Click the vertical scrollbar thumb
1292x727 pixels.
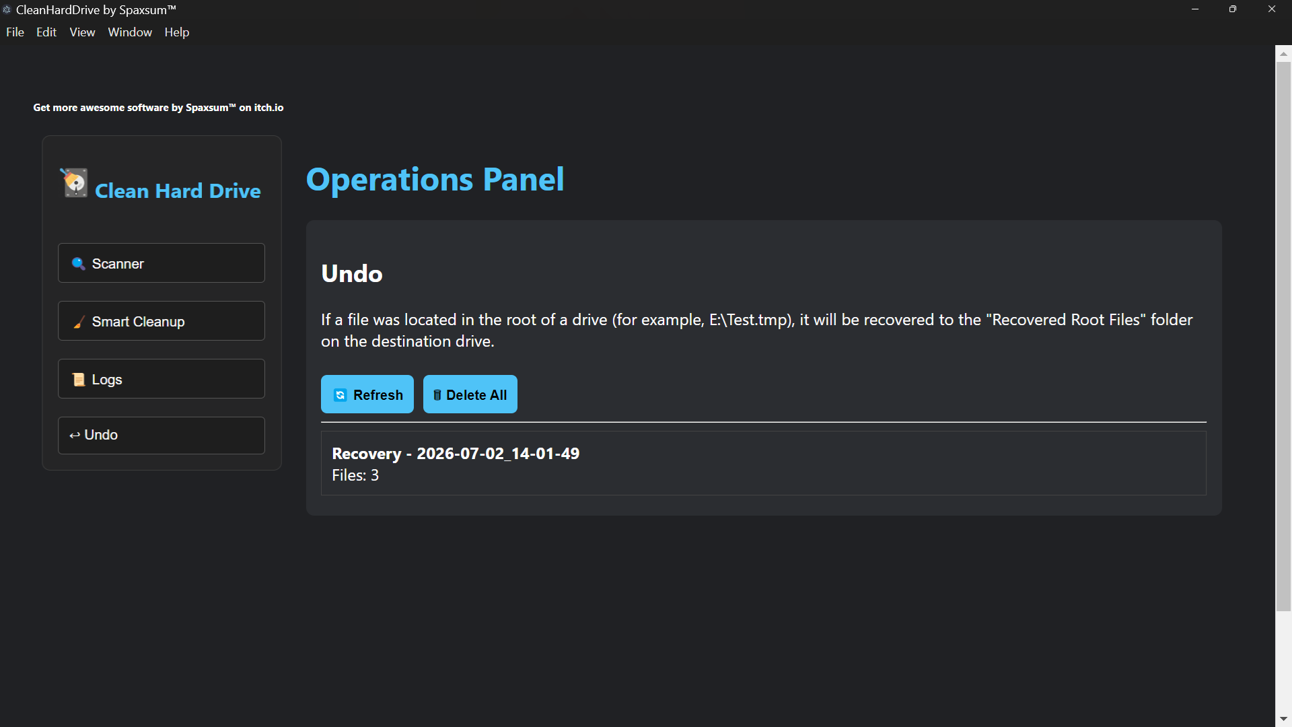(1283, 337)
